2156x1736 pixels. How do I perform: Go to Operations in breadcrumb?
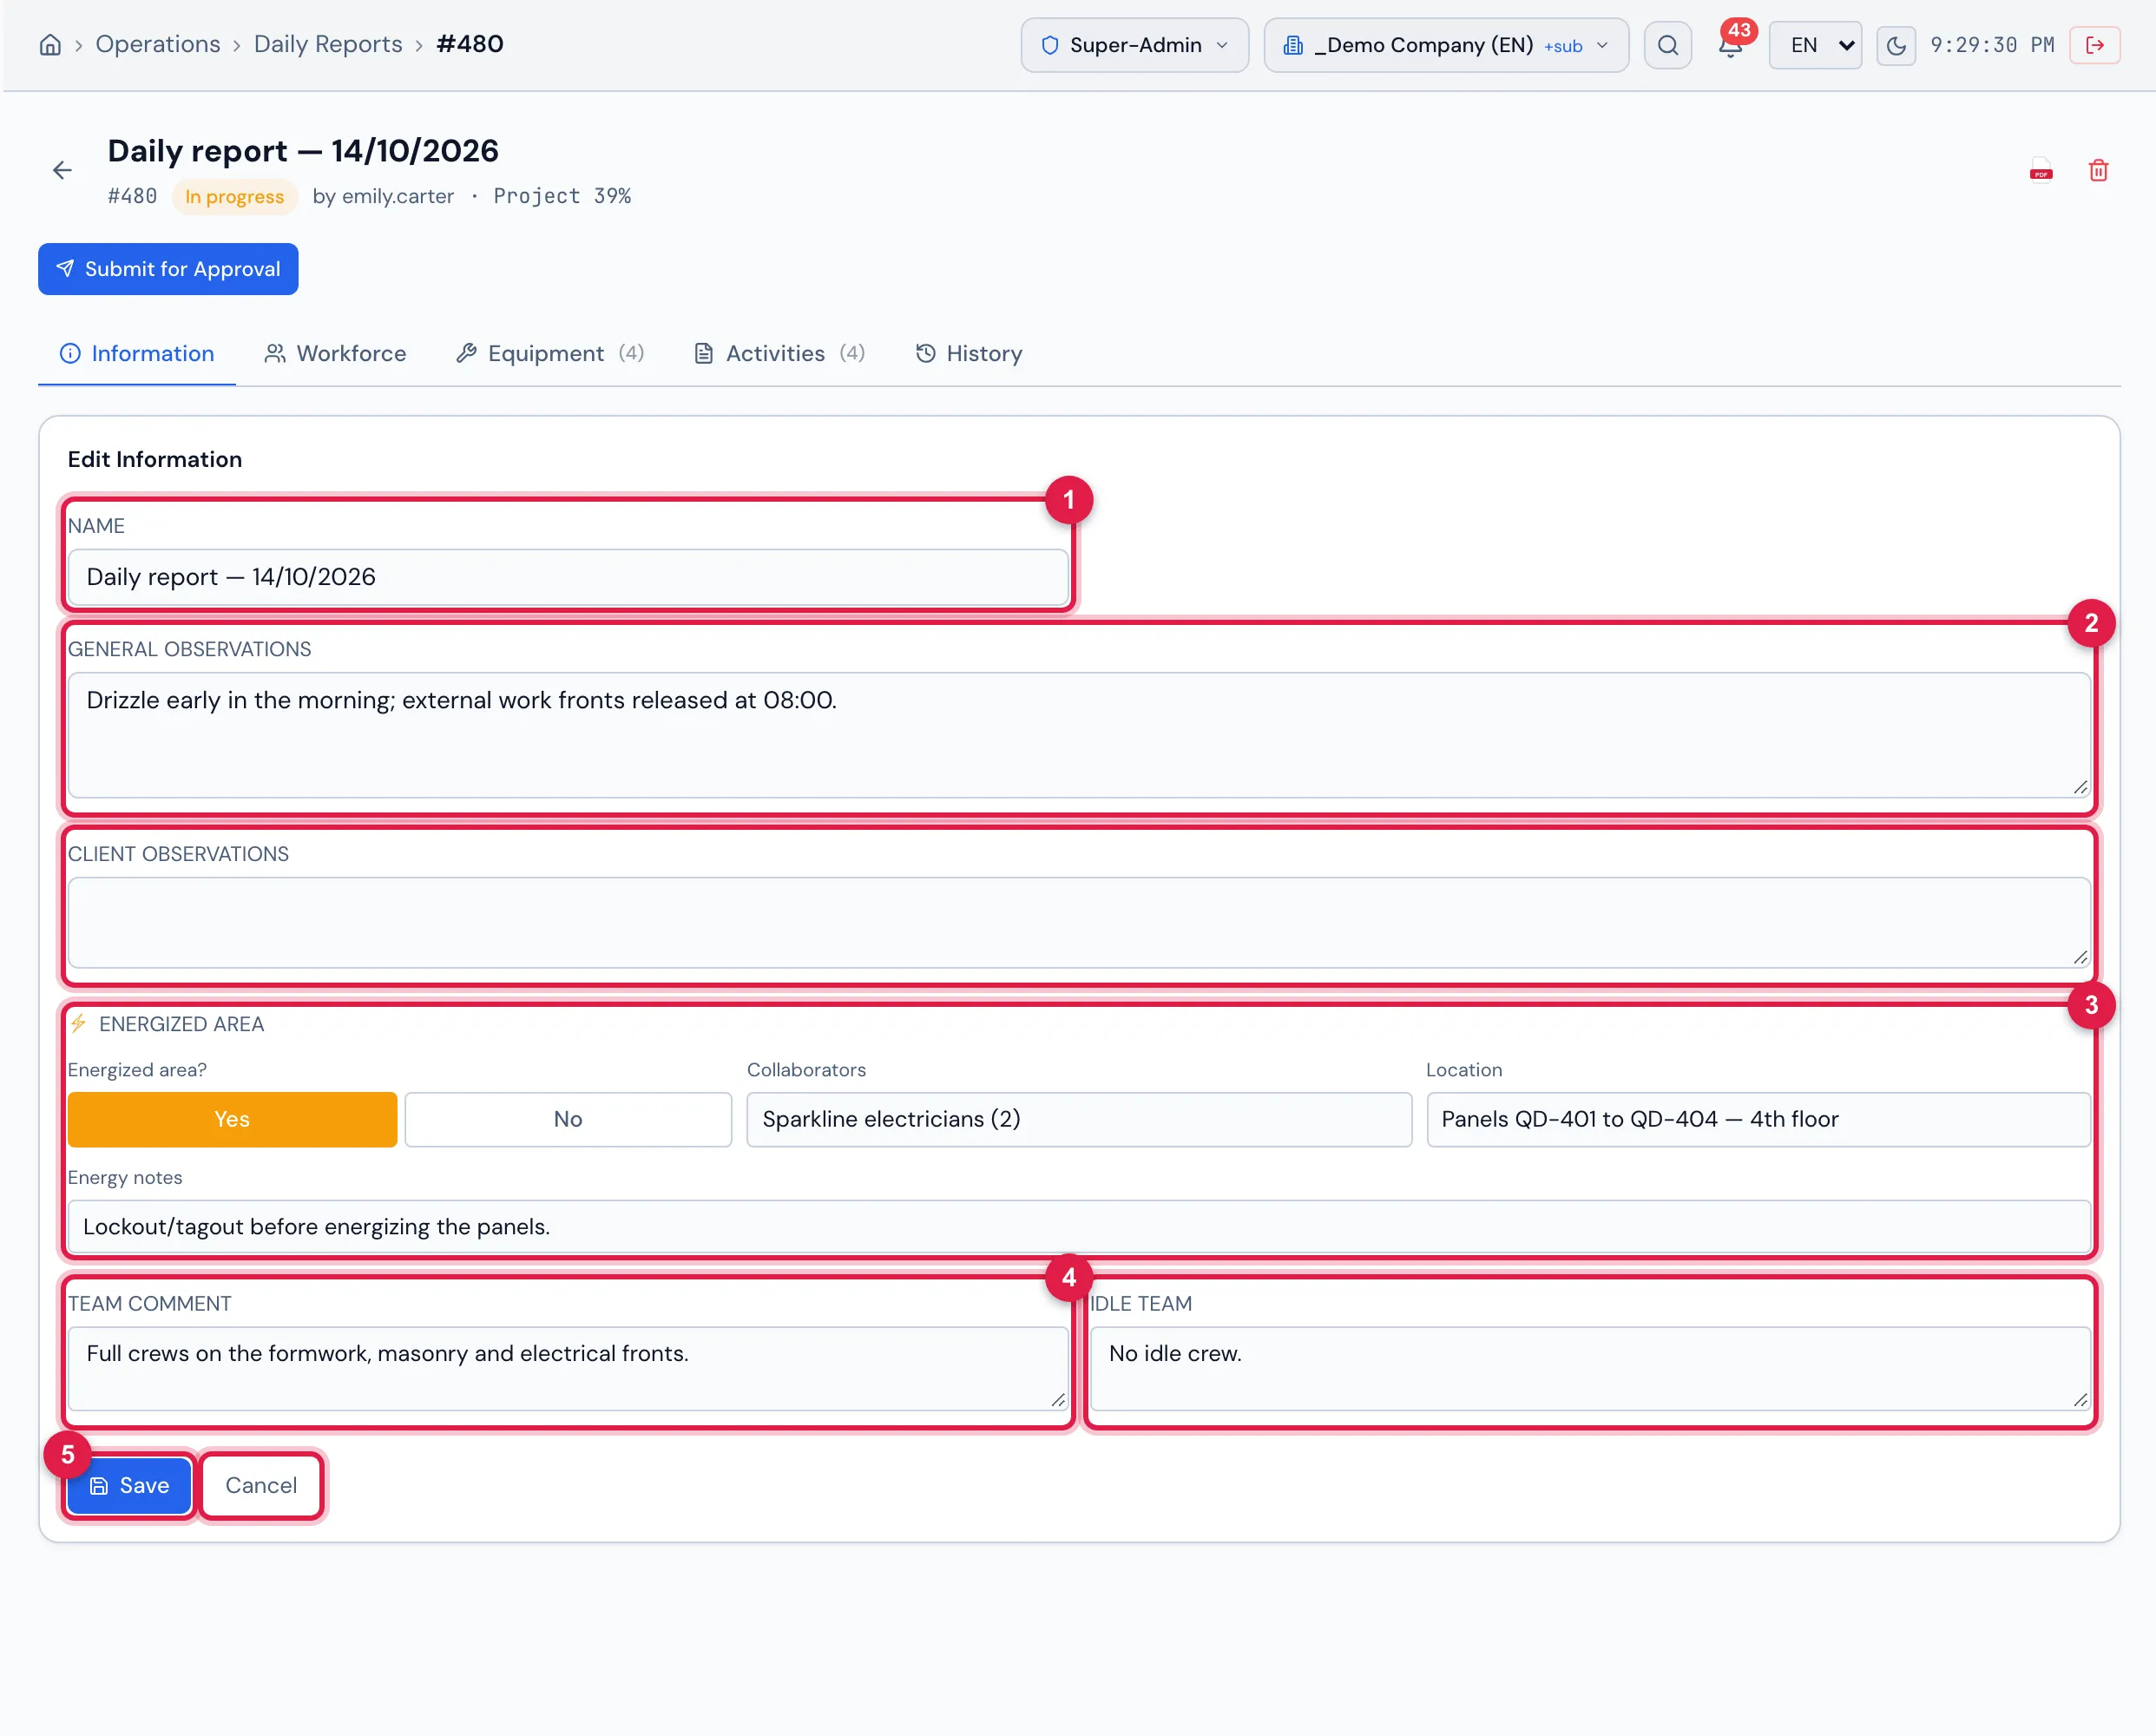tap(158, 44)
